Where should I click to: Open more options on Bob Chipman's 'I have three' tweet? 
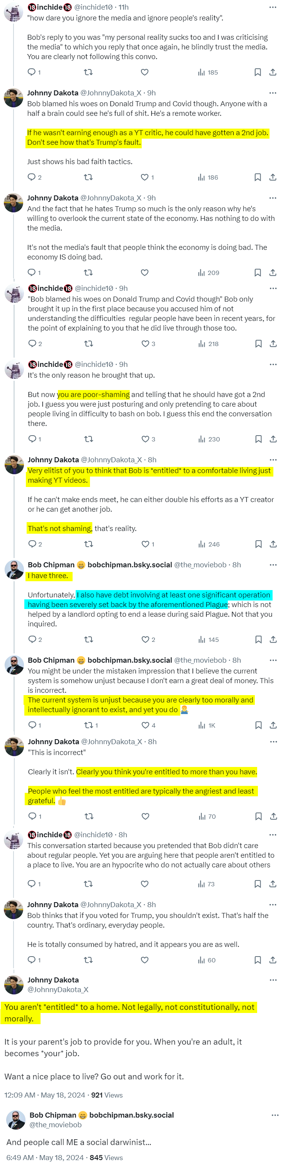(273, 565)
